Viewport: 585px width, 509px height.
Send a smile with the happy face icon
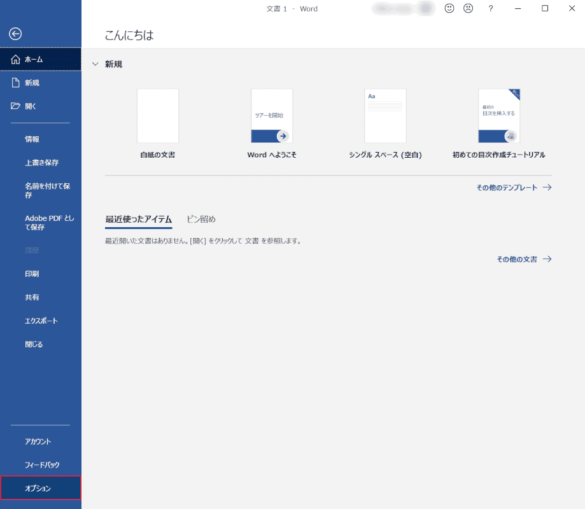click(449, 8)
